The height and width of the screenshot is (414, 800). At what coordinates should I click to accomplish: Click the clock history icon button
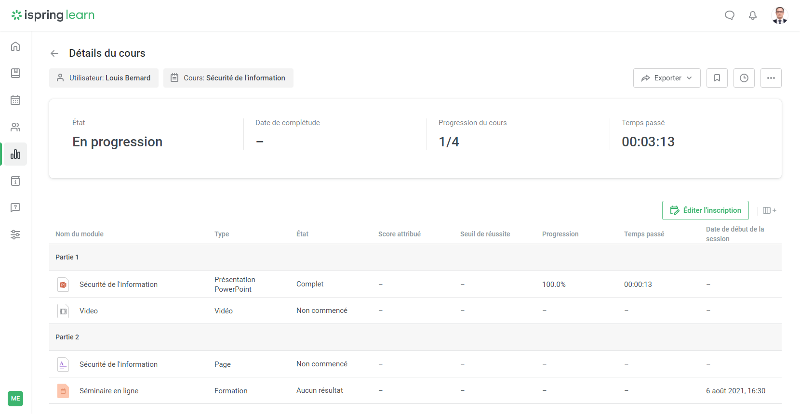744,78
